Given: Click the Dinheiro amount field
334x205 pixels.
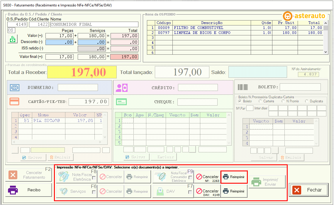Looking at the screenshot, I should [78, 87].
